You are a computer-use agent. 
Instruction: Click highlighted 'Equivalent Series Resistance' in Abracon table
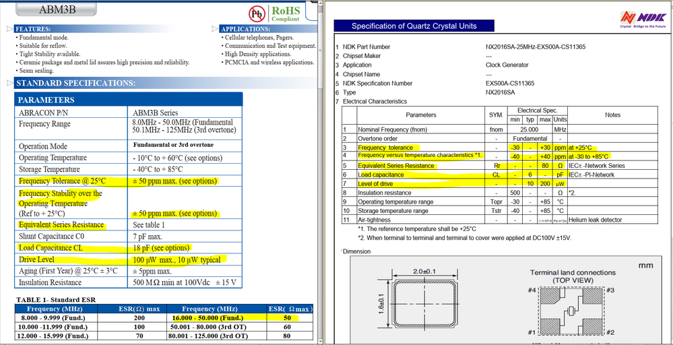tap(61, 224)
